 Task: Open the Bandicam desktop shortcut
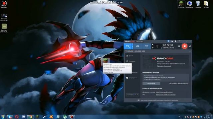pos(4,4)
